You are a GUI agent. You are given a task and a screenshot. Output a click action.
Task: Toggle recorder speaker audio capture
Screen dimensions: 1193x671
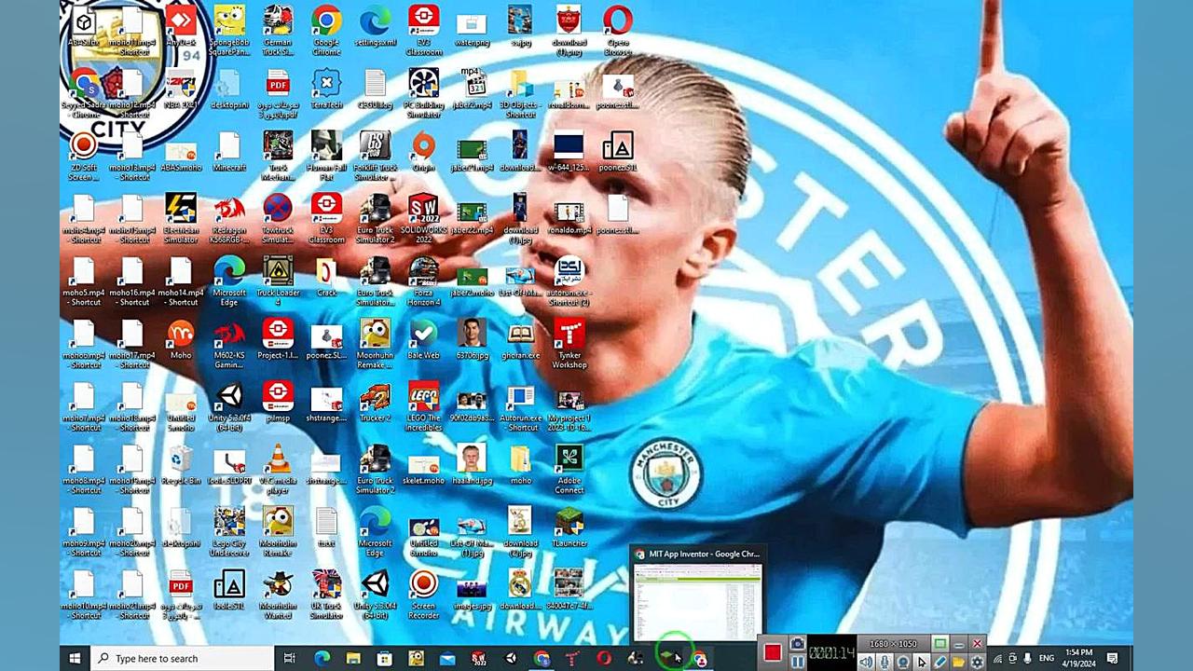point(866,663)
